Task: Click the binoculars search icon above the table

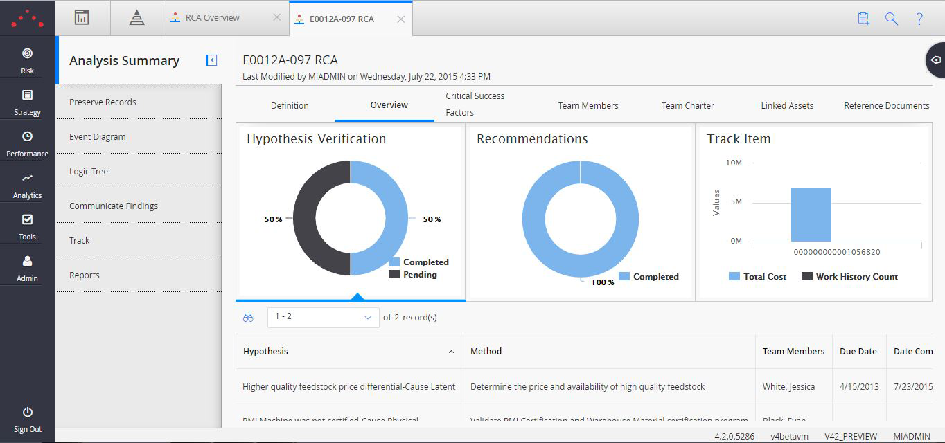Action: [x=248, y=318]
